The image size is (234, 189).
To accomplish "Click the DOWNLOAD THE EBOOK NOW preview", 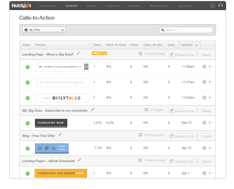I will click(61, 173).
